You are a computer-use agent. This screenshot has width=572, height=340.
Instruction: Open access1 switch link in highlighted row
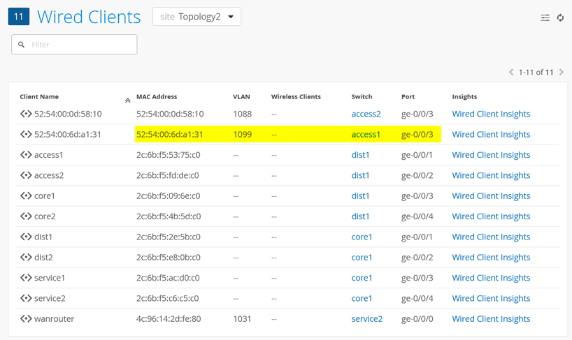click(366, 135)
